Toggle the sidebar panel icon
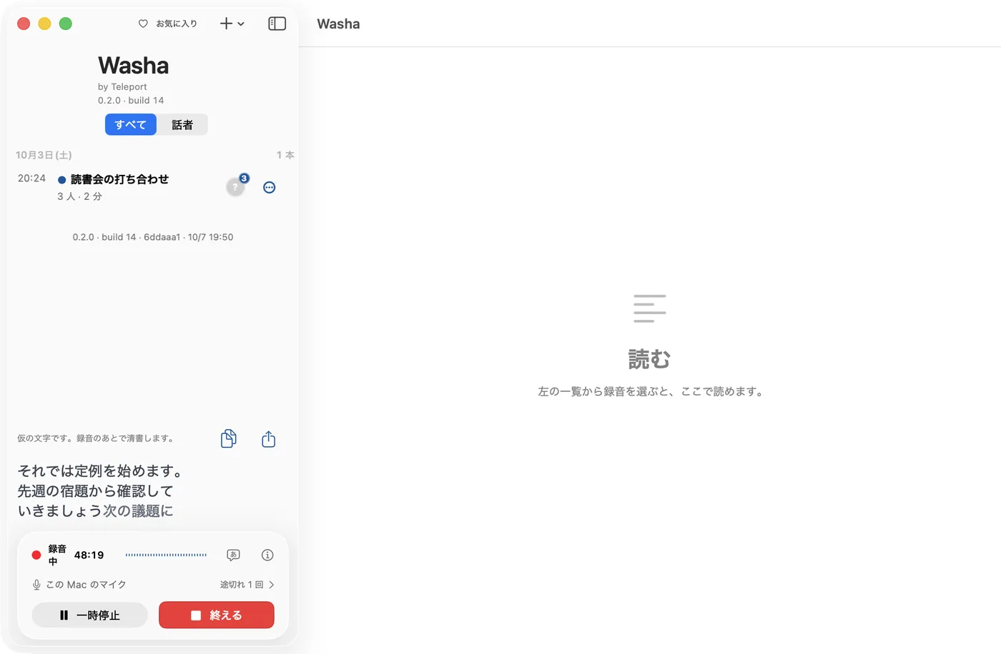The width and height of the screenshot is (1001, 654). (277, 24)
